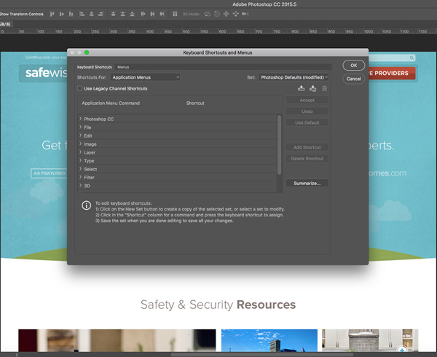Click the Align Horizontal Centers icon
Screen dimensions: 437x357
(x=92, y=14)
